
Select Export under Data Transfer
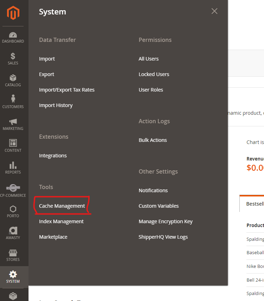tap(46, 74)
